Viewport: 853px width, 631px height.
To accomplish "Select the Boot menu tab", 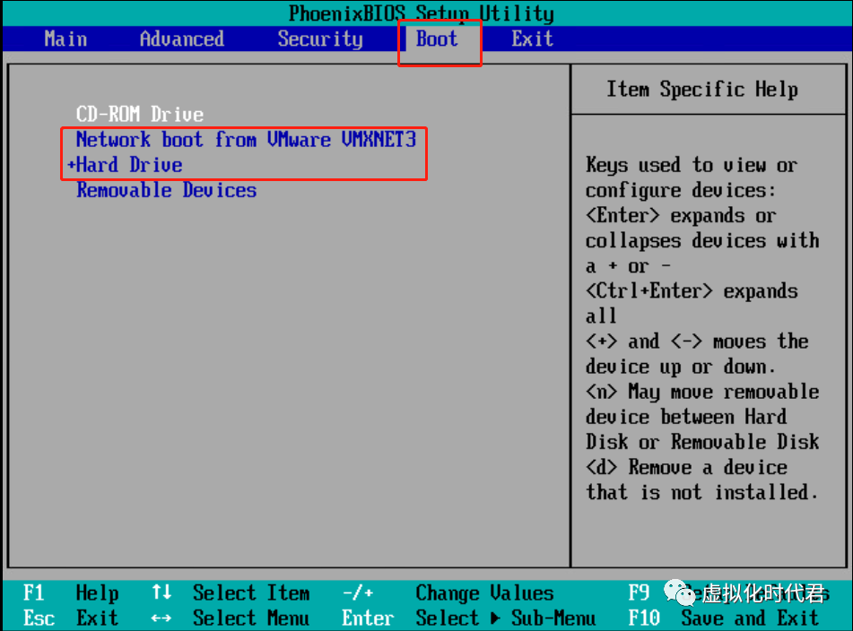I will click(437, 39).
